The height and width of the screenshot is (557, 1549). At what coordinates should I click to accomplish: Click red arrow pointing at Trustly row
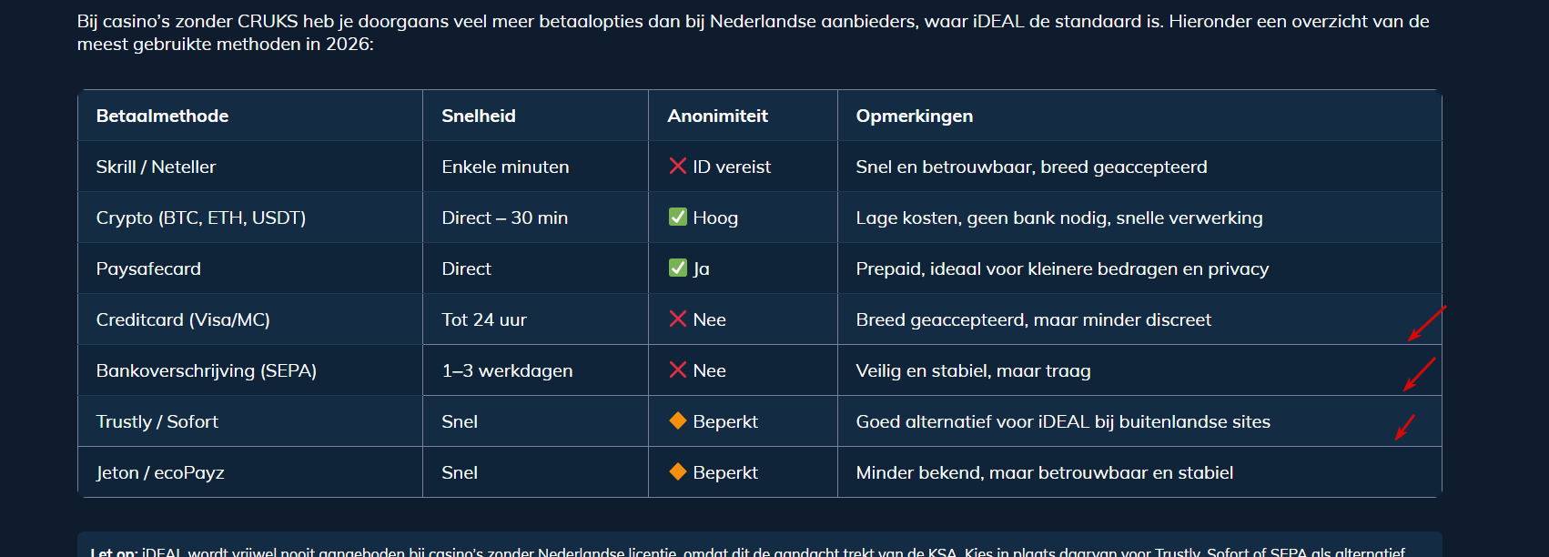[1405, 426]
